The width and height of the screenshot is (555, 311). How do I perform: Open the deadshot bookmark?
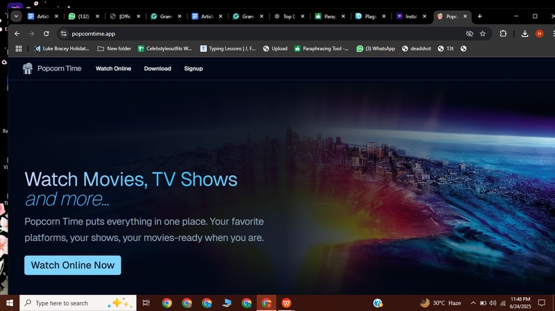coord(417,48)
